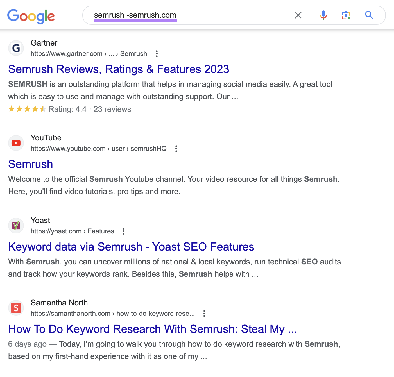This screenshot has width=394, height=377.
Task: Click the Gartner site name
Action: [x=44, y=43]
